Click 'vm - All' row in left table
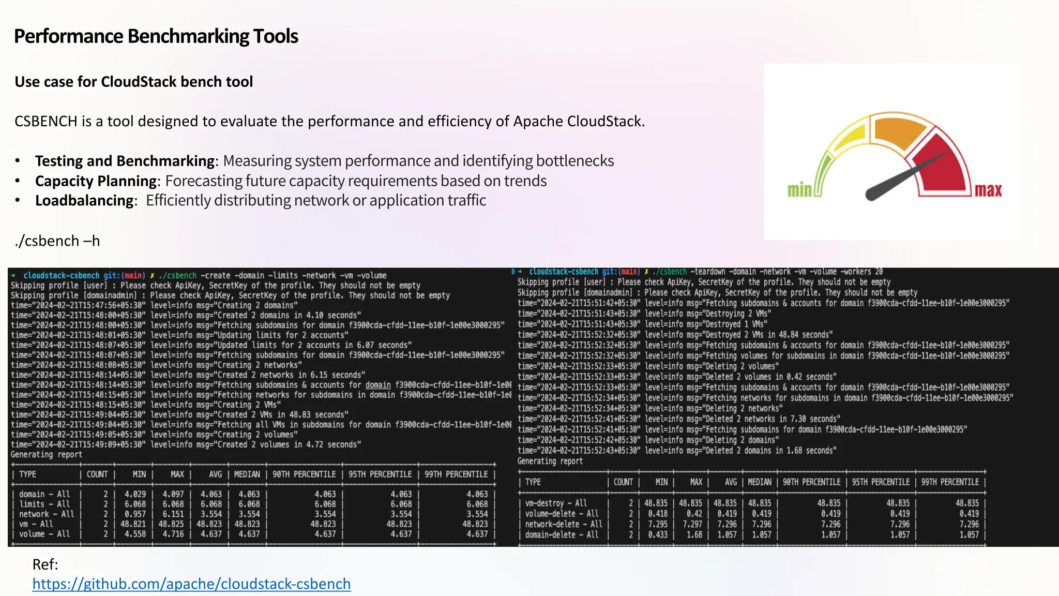 (253, 524)
